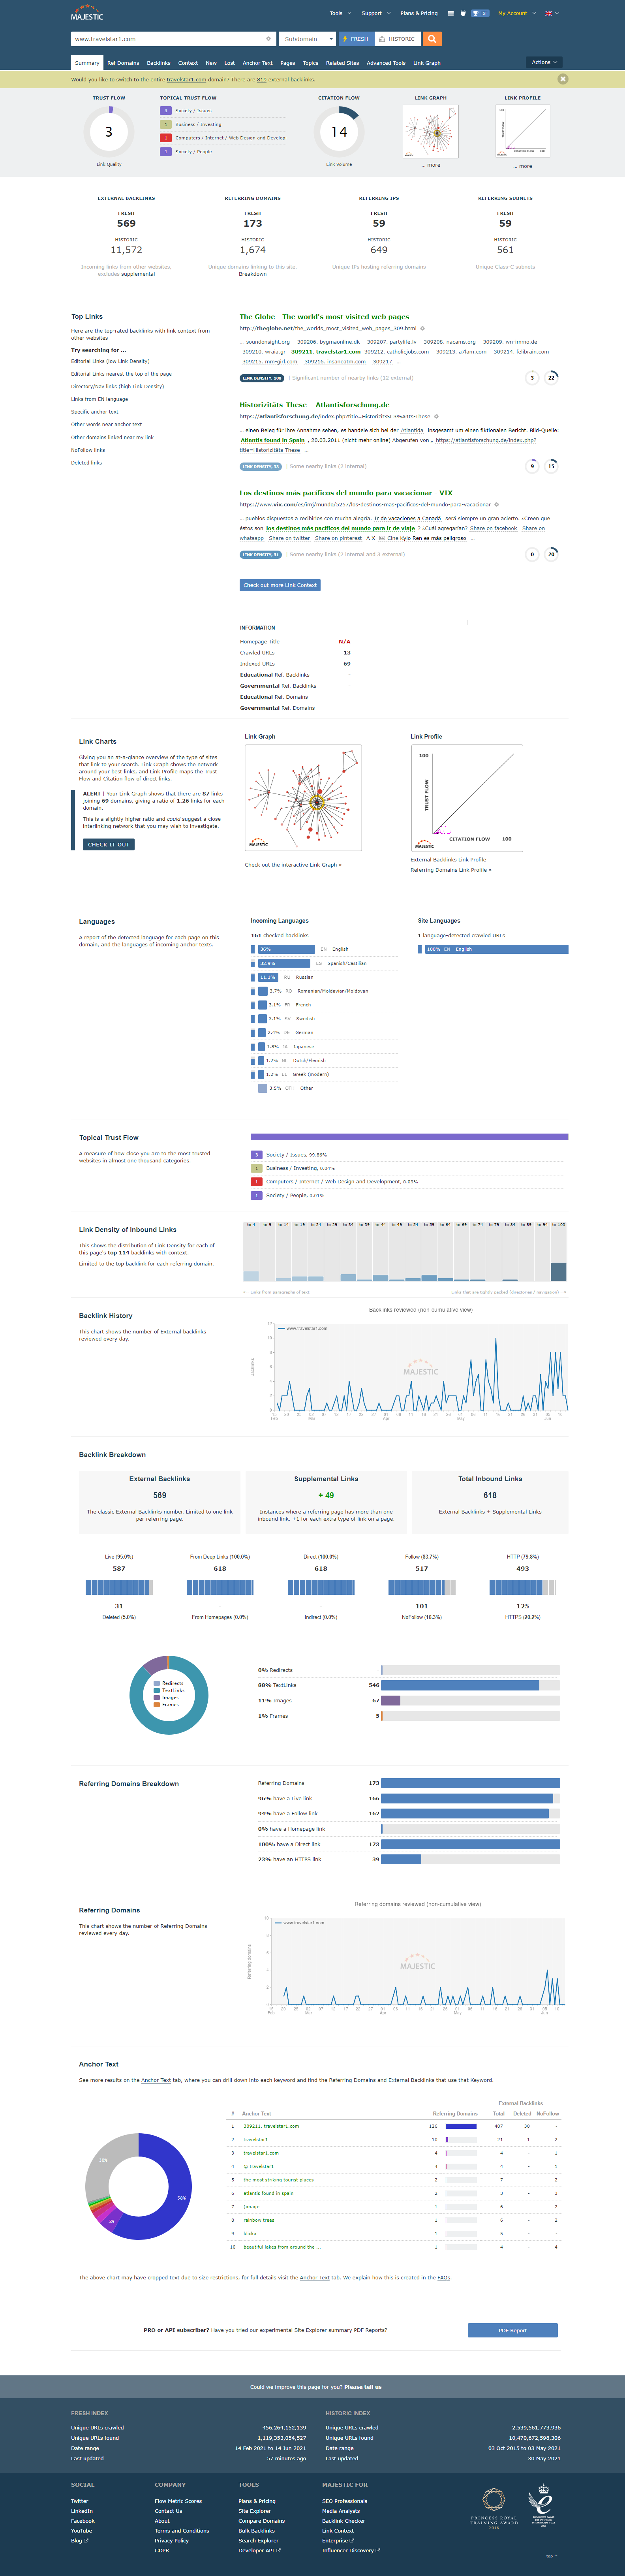Open the list icon in header
The image size is (625, 2576).
[x=451, y=14]
